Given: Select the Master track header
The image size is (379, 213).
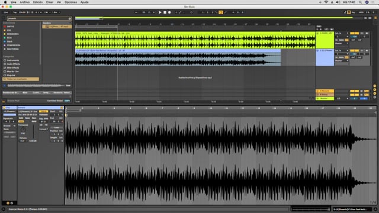Looking at the screenshot, I should 325,99.
